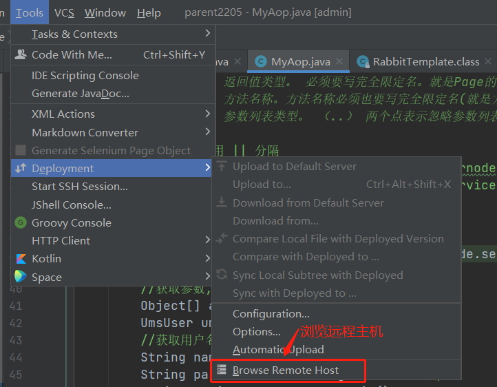Expand XML Actions submenu arrow
Viewport: 497px width, 387px height.
tap(208, 114)
